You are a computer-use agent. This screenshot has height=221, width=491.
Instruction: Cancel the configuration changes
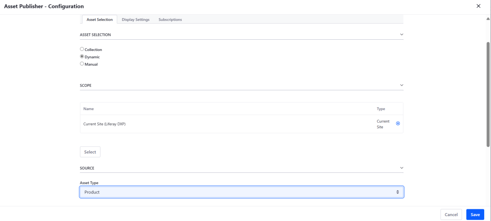point(451,215)
